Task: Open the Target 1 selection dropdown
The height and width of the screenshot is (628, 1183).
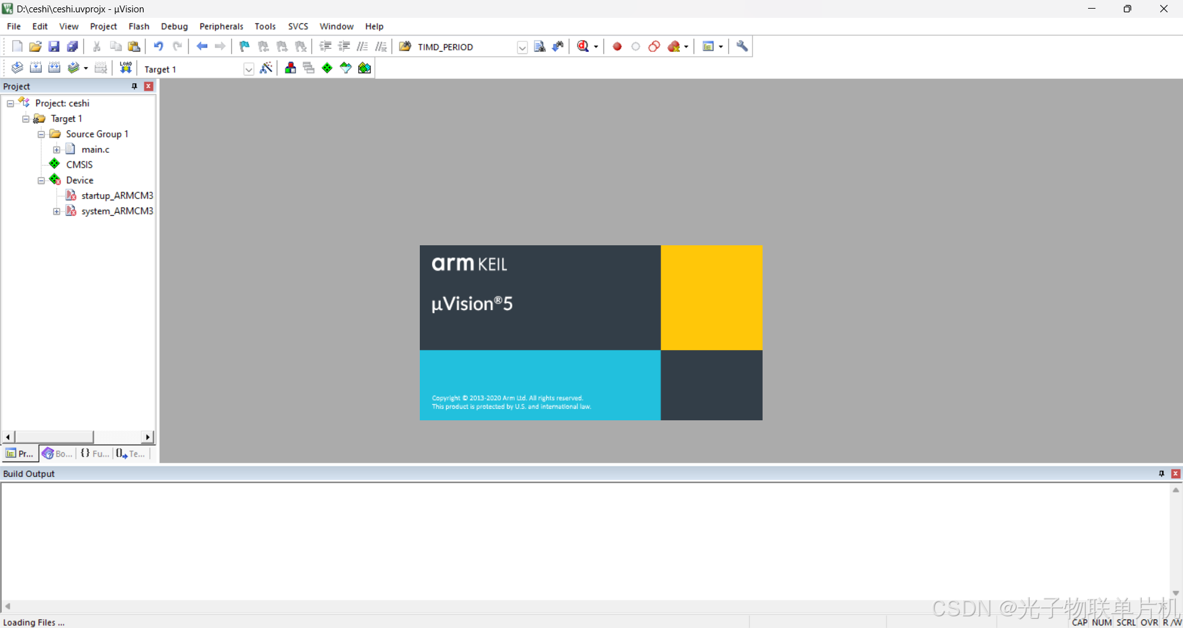Action: pyautogui.click(x=248, y=69)
